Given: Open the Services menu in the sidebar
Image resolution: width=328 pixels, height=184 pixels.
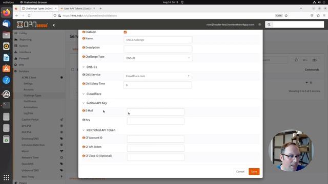Looking at the screenshot, I should 24,71.
